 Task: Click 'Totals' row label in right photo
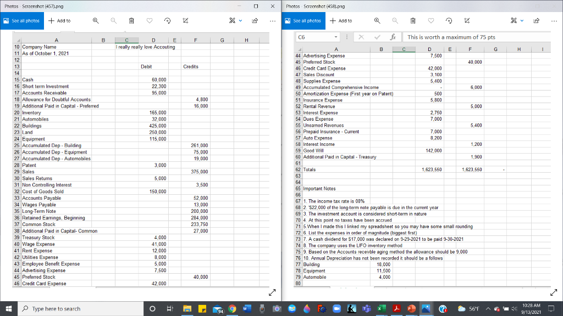click(x=309, y=170)
